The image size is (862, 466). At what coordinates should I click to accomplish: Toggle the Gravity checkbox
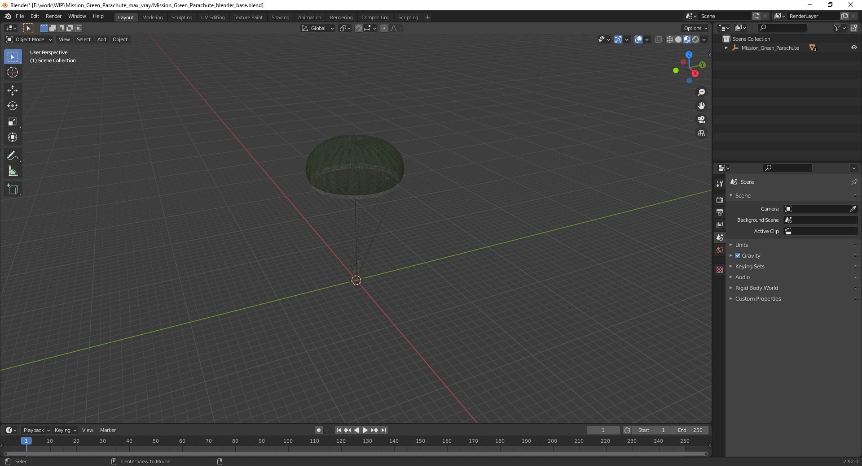738,255
